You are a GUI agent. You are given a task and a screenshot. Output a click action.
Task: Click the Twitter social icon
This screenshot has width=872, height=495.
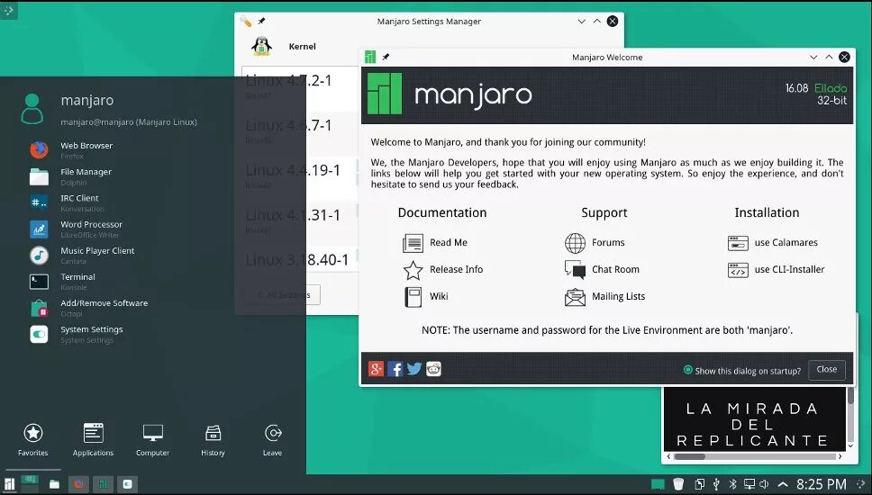pyautogui.click(x=413, y=369)
